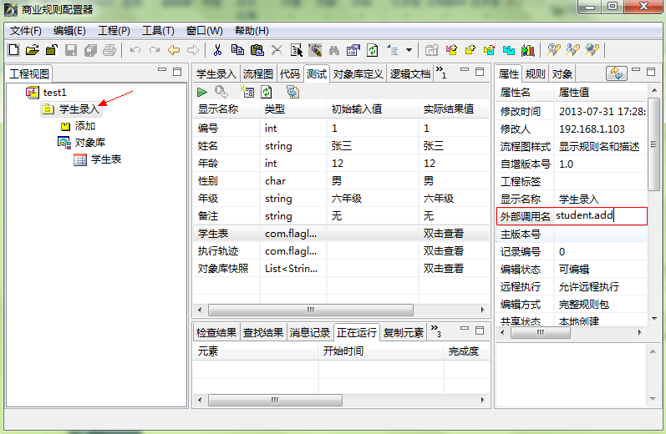Click the Redo arrow icon
The width and height of the screenshot is (666, 434).
coord(155,50)
